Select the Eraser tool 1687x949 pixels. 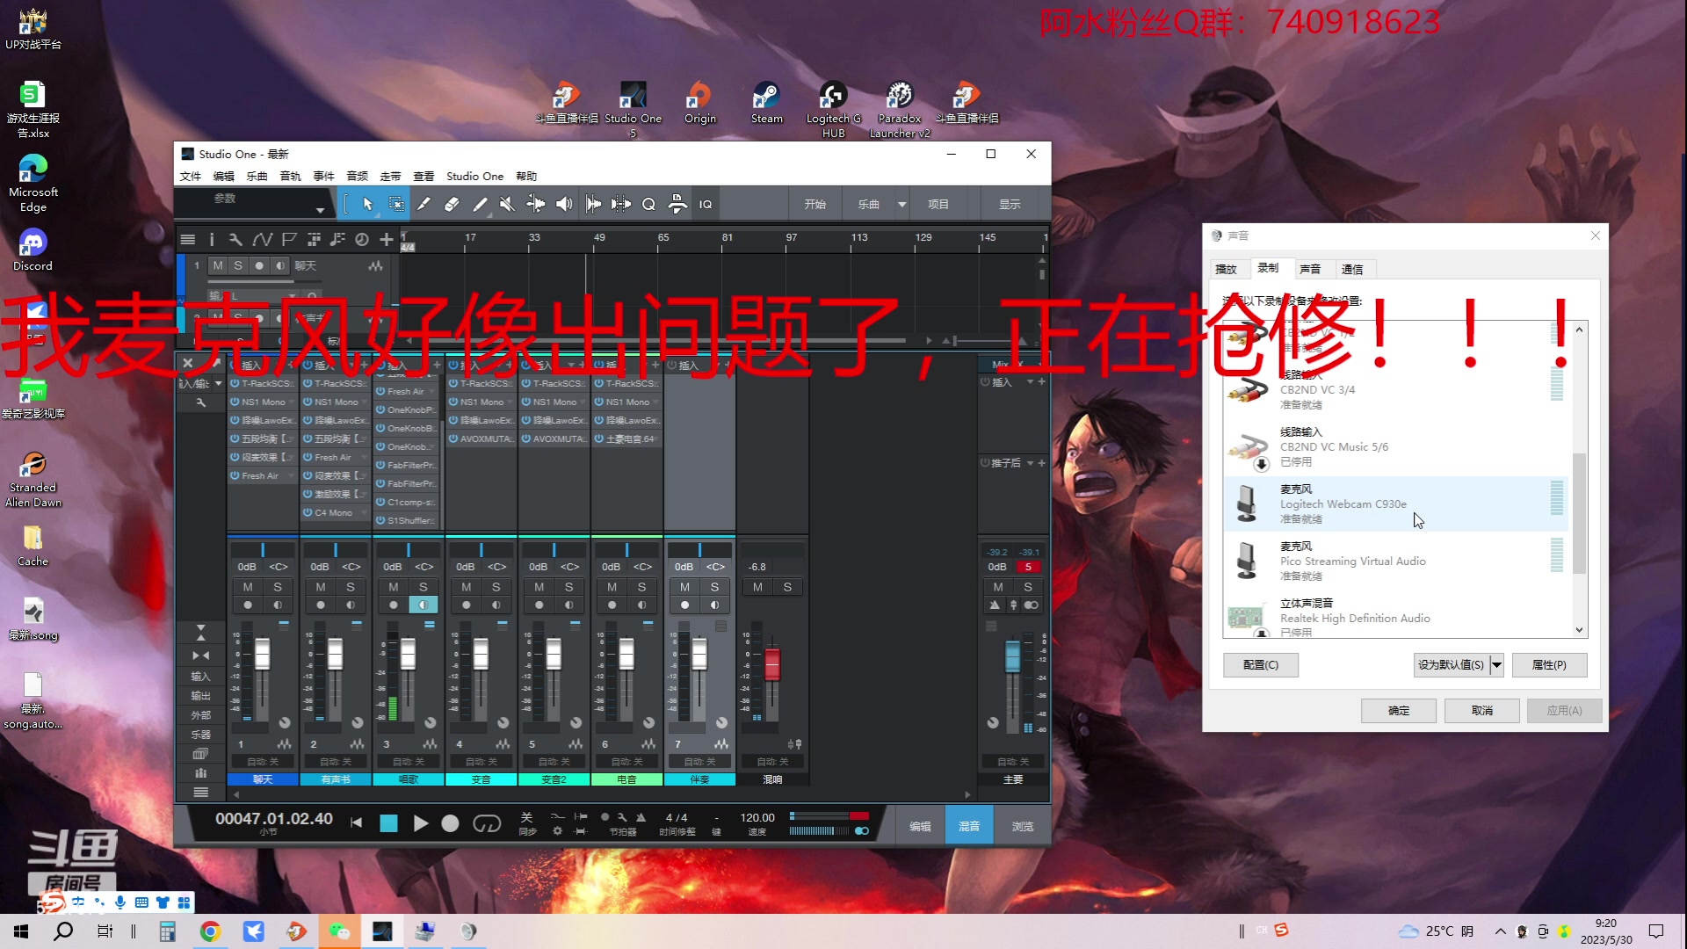[452, 204]
